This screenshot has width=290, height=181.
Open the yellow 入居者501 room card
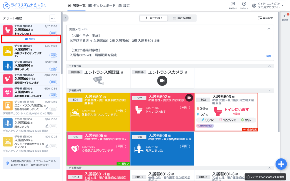click(x=98, y=112)
